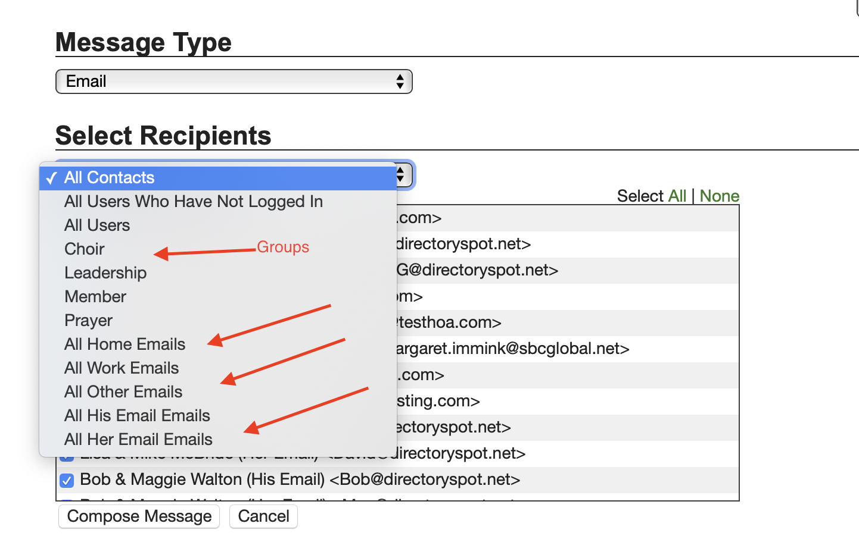The height and width of the screenshot is (539, 859).
Task: Choose the Member group option
Action: [95, 297]
